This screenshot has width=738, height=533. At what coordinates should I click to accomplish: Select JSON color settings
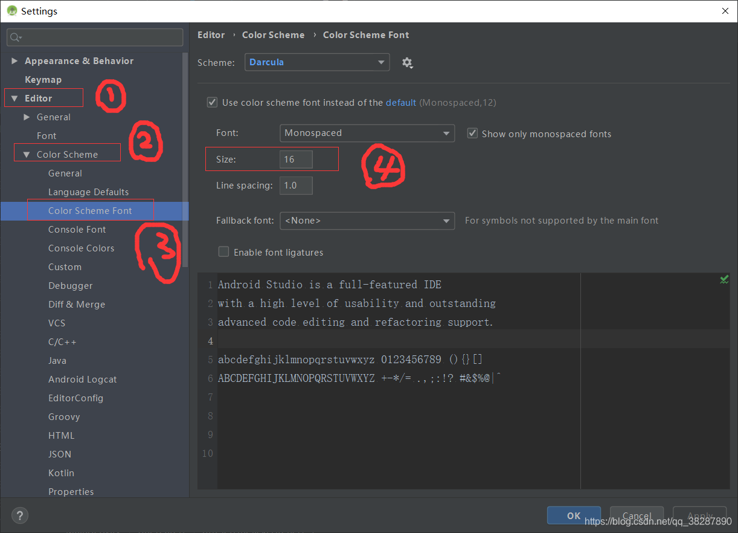(60, 454)
